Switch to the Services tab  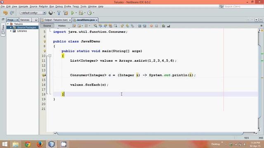click(x=25, y=20)
